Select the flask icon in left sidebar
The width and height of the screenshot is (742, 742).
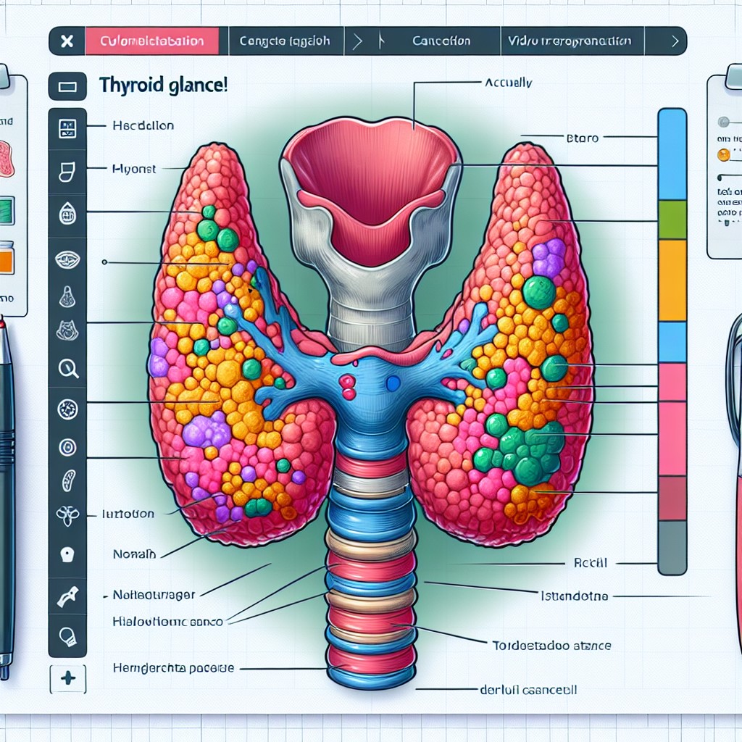(x=67, y=296)
